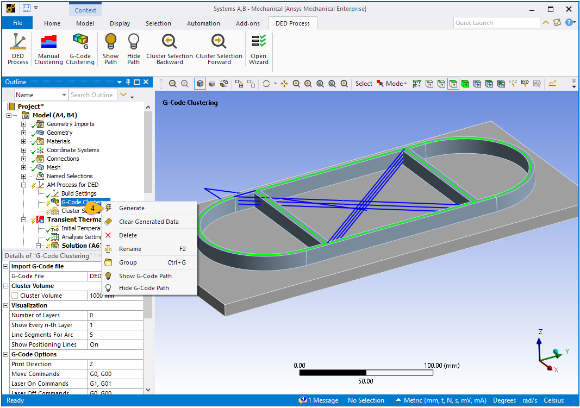
Task: Open the 1 Message status notification
Action: pyautogui.click(x=319, y=400)
